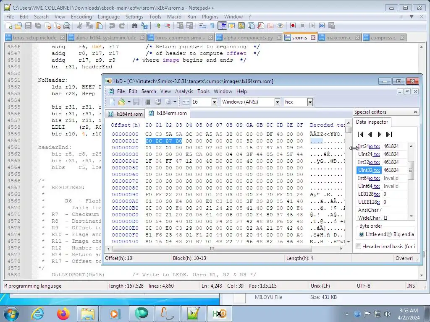Click Zoom out icon in Notepad++

(x=167, y=26)
